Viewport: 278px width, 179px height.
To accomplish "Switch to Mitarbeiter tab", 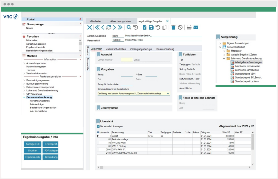I will [x=95, y=21].
